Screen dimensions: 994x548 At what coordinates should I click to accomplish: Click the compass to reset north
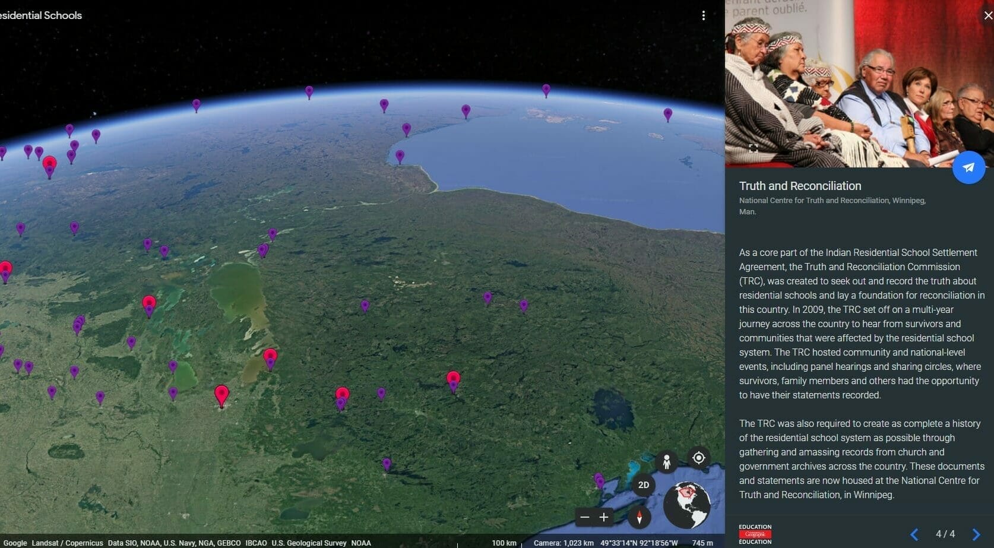click(x=639, y=517)
